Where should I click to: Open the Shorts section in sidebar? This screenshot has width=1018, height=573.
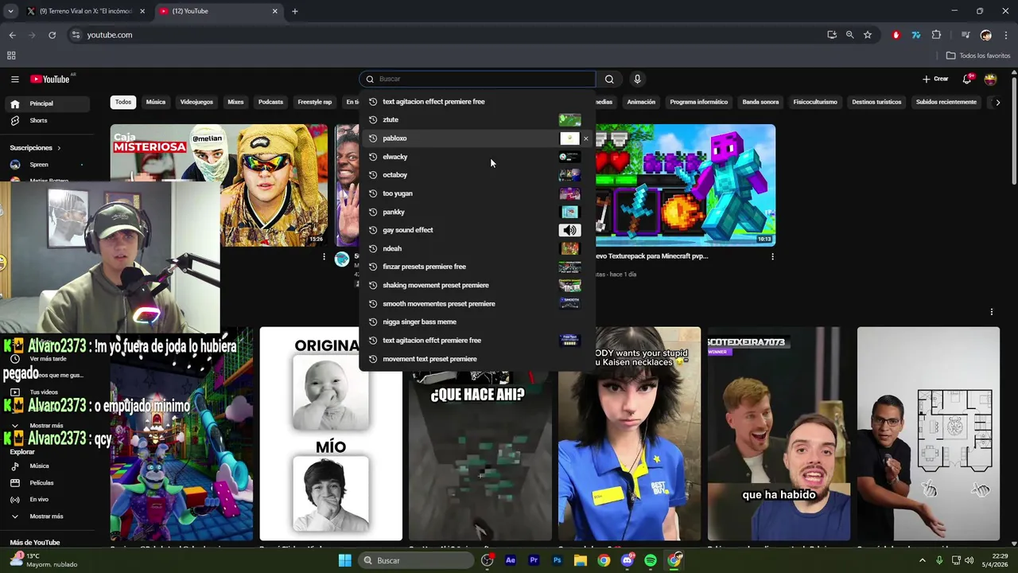(x=38, y=120)
